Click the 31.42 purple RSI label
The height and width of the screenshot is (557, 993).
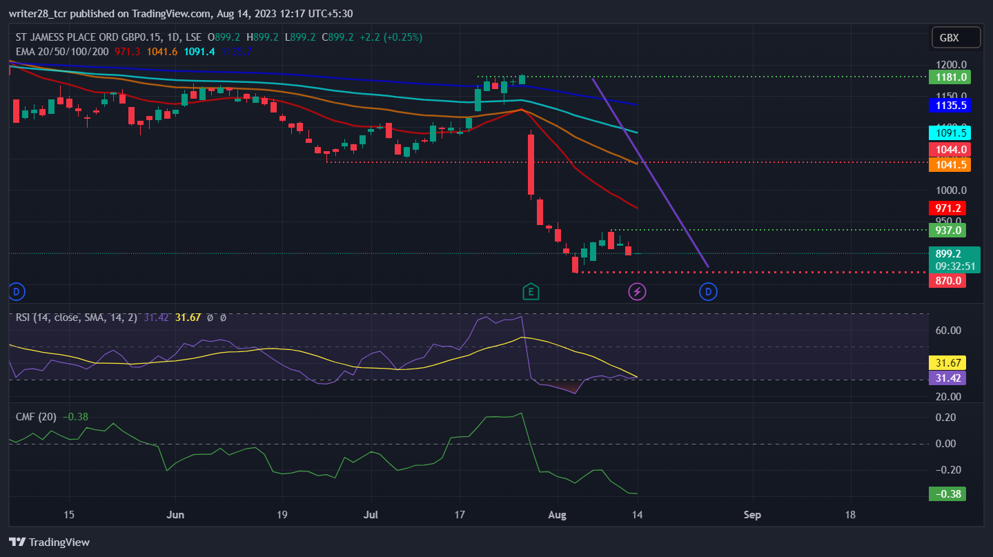[x=947, y=378]
